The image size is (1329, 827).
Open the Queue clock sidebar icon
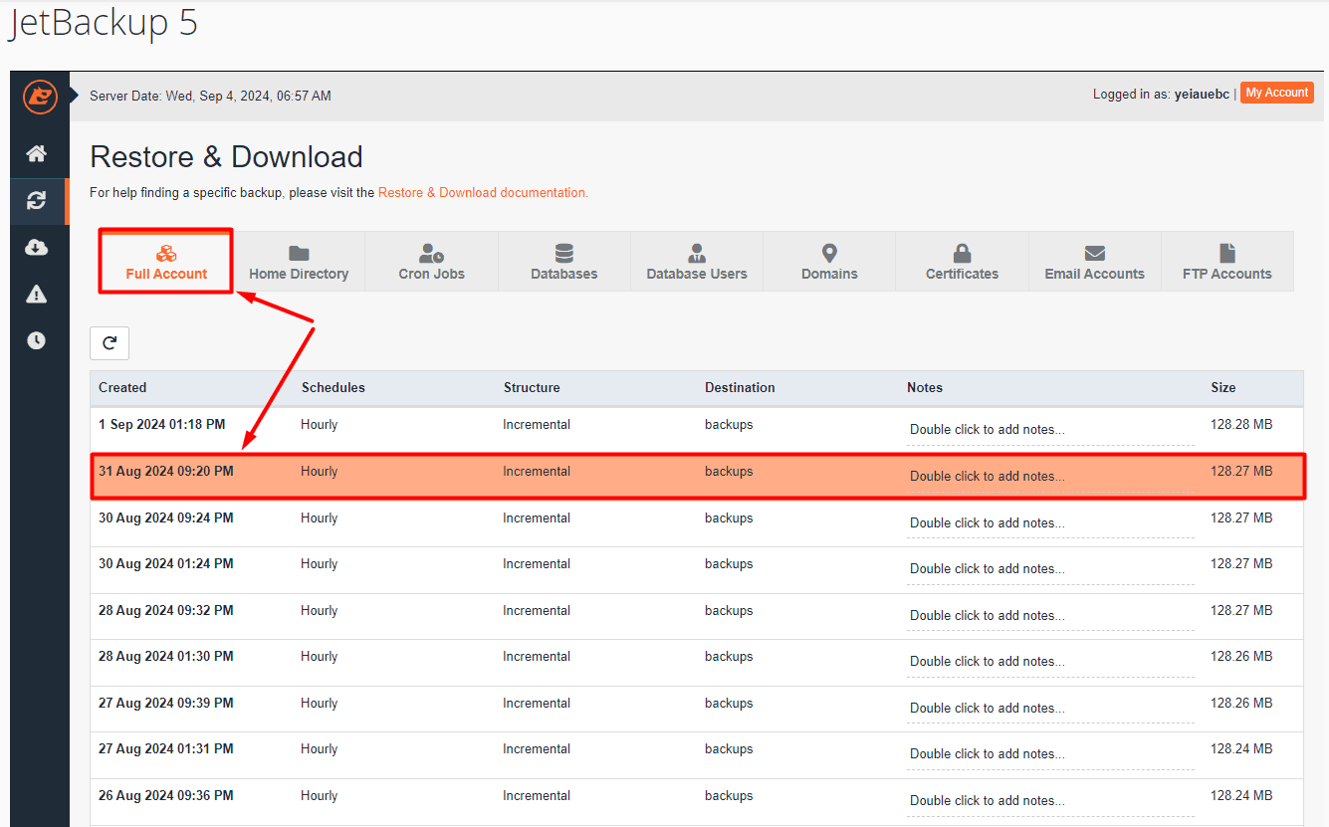point(37,340)
